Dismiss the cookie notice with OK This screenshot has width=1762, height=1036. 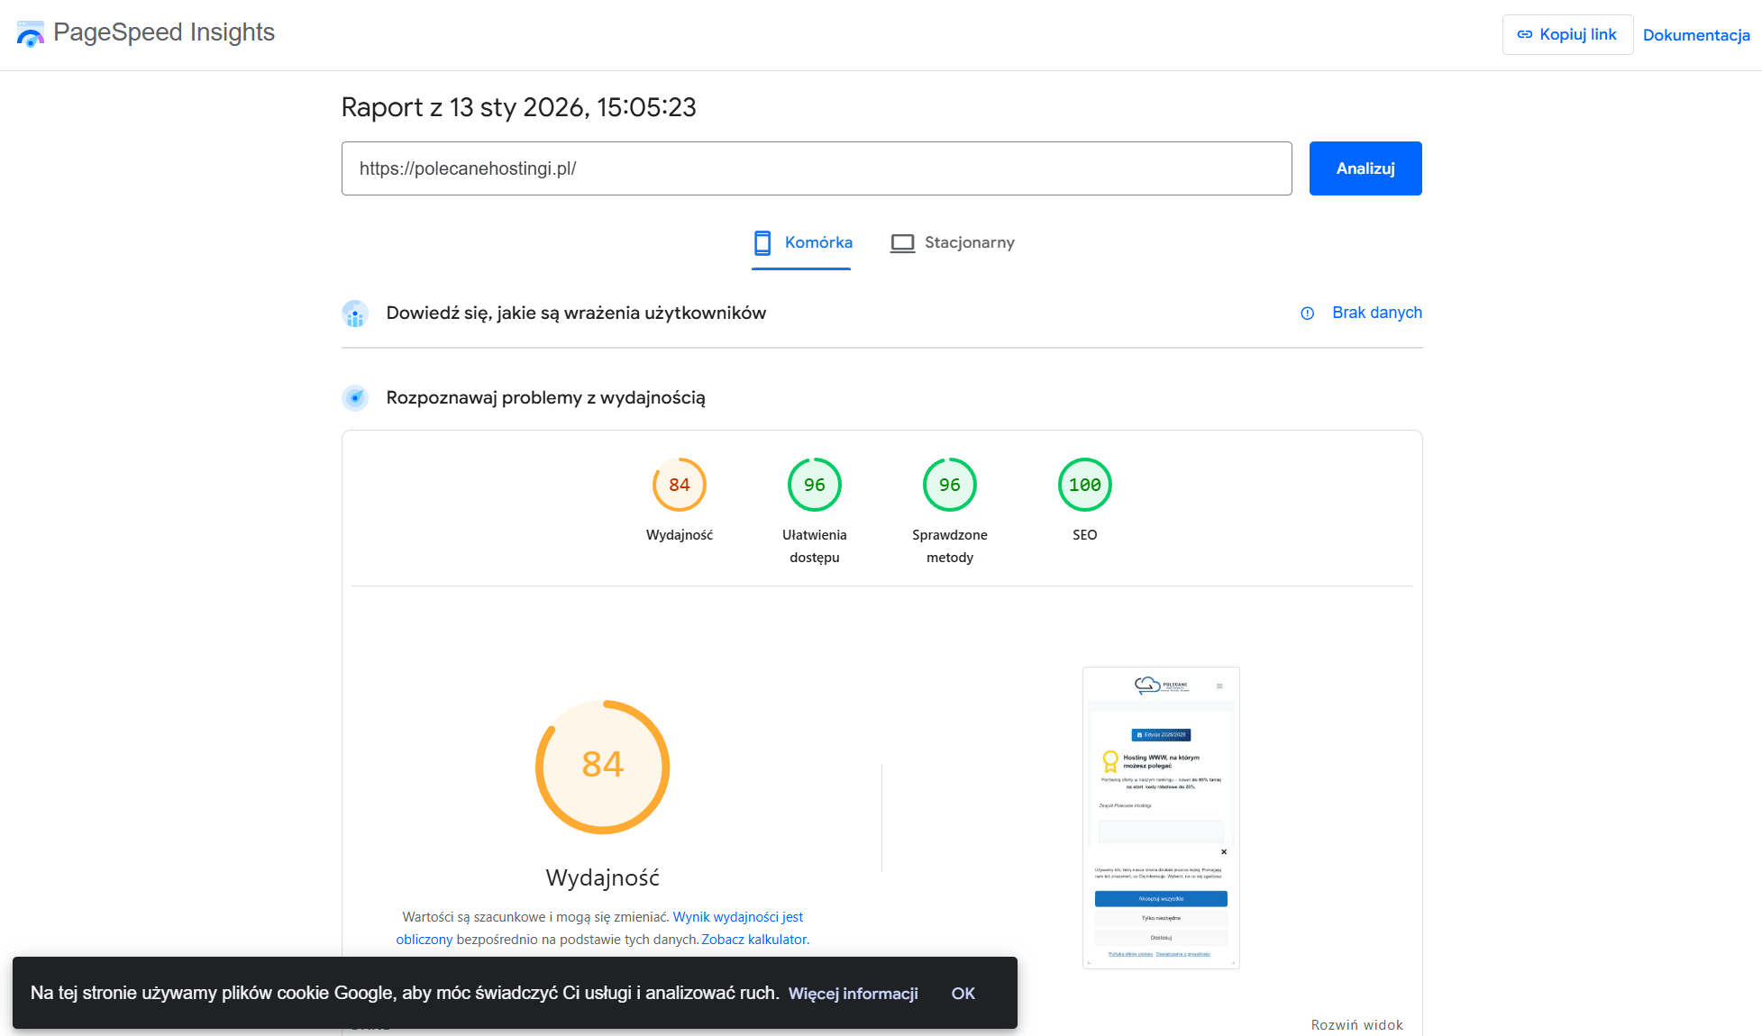(x=963, y=993)
